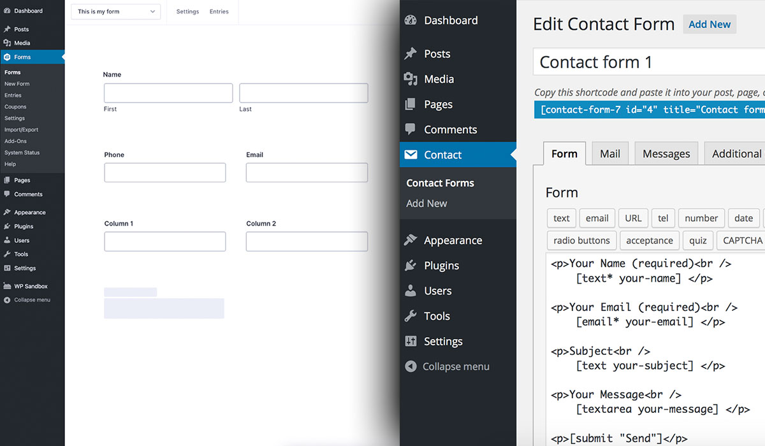Open the Contact Forms submenu link
This screenshot has width=765, height=446.
coord(440,183)
